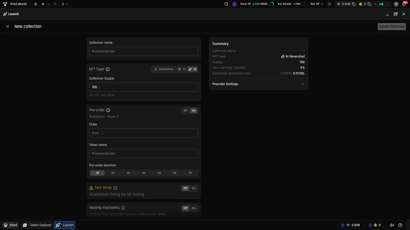The height and width of the screenshot is (230, 410).
Task: Click the teal bridge icon in wallet bar
Action: tap(381, 4)
